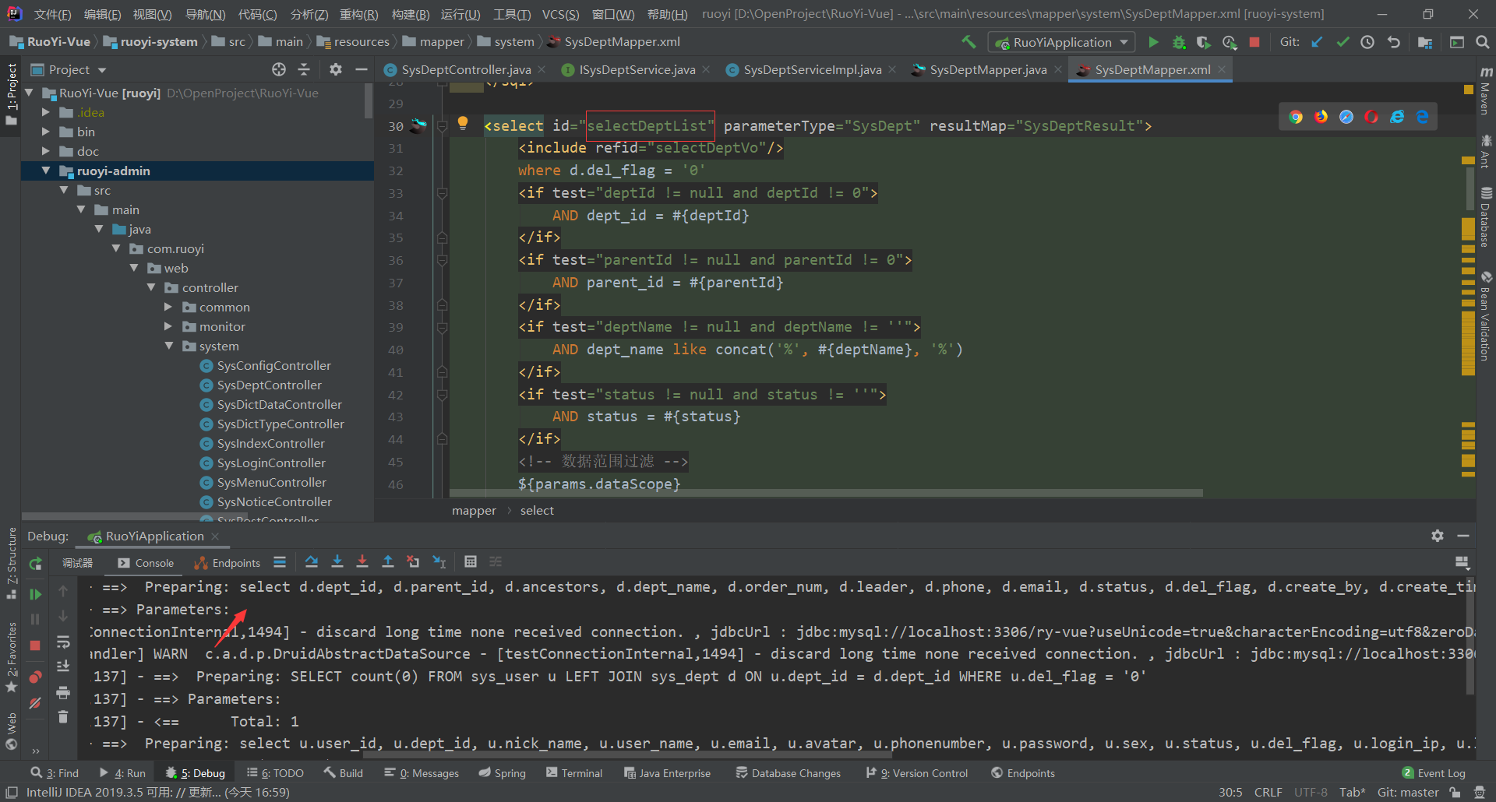Viewport: 1496px width, 802px height.
Task: Click the Build project hammer icon
Action: point(969,42)
